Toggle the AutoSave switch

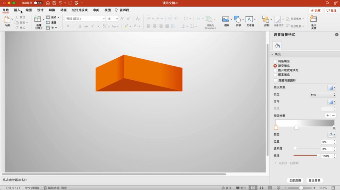click(x=38, y=3)
